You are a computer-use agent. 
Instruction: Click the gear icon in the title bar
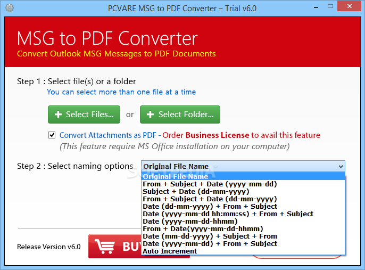[x=10, y=8]
